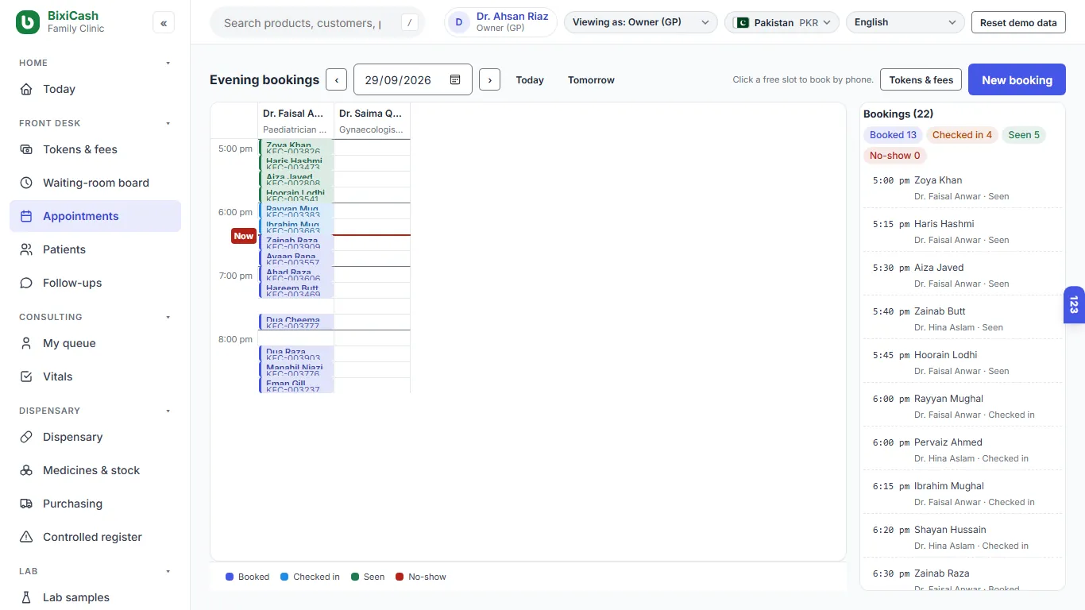Go to the next day with the right arrow
Screen dimensions: 1085x610
pyautogui.click(x=489, y=80)
